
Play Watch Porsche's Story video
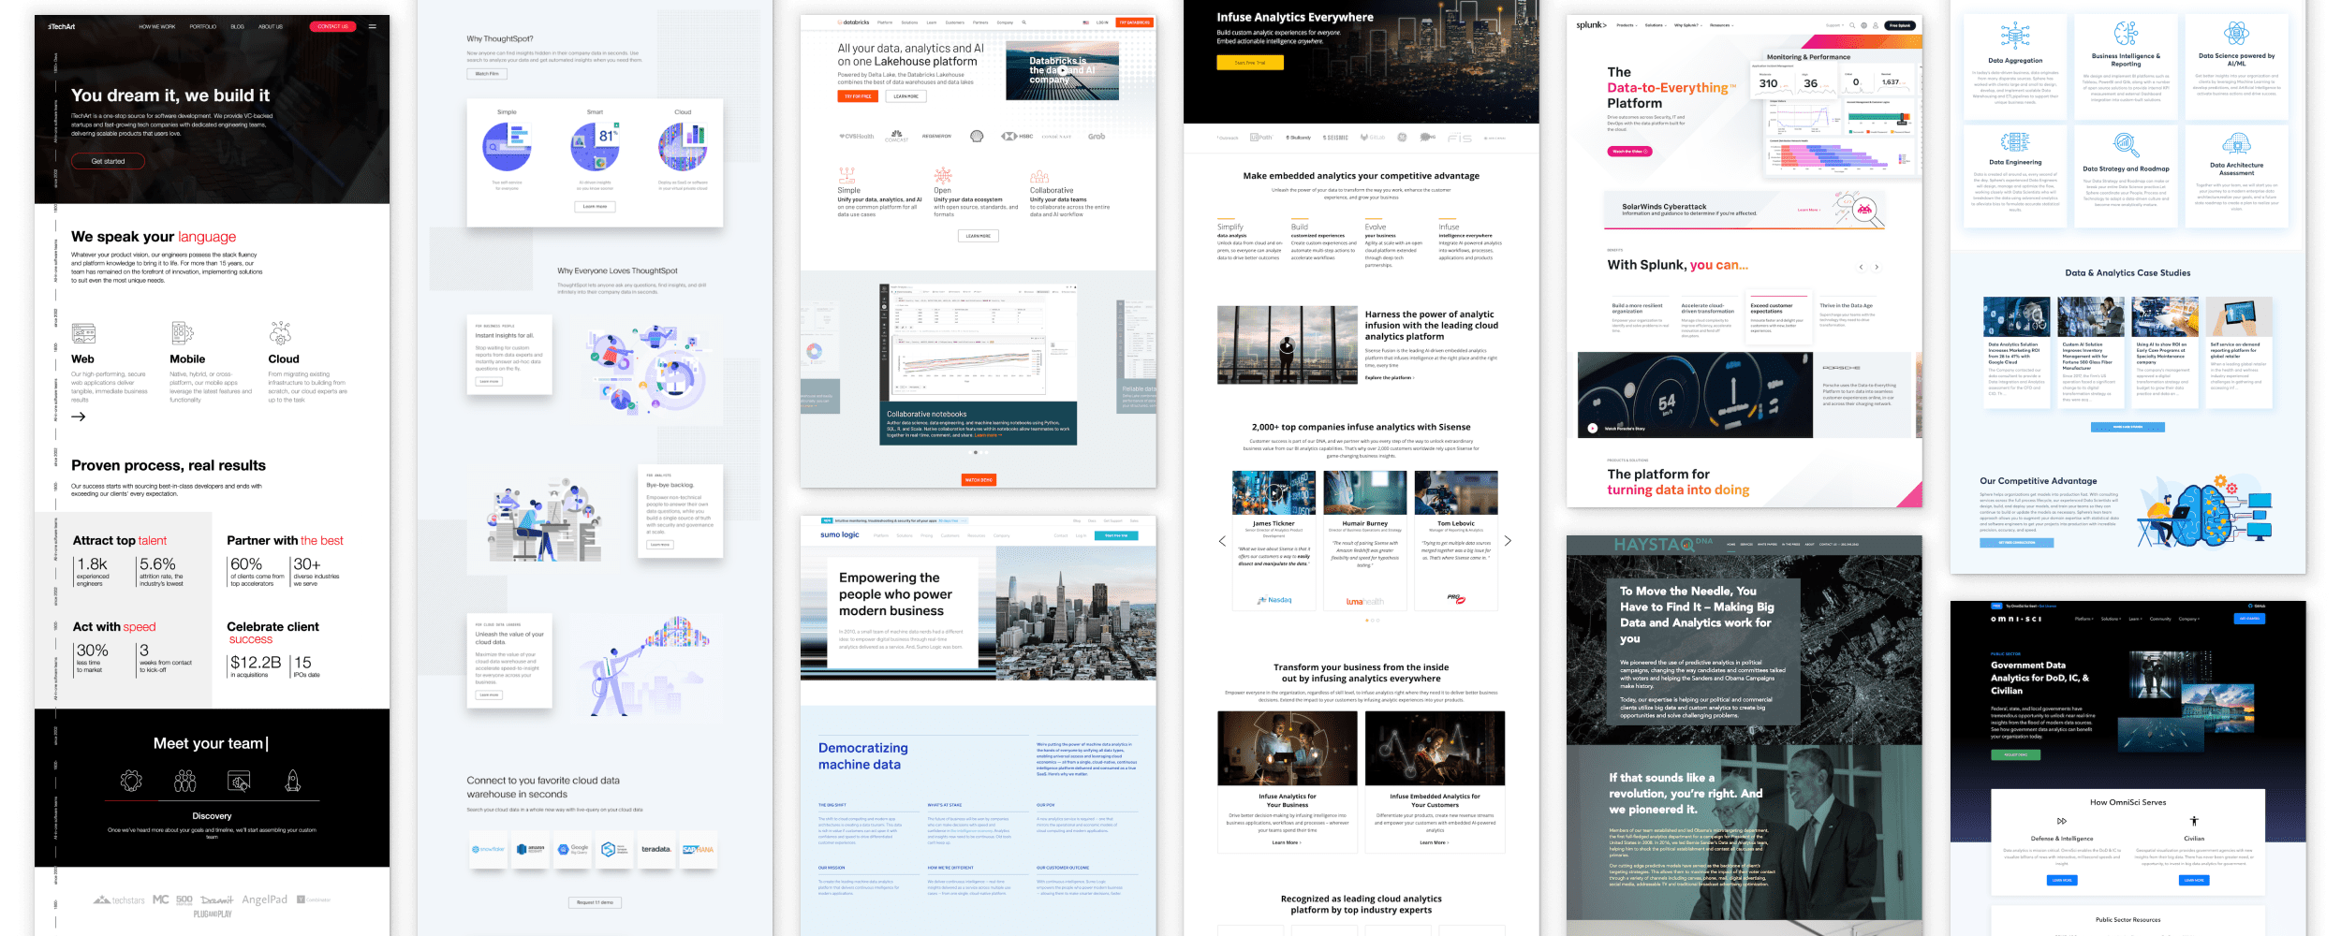point(1593,428)
